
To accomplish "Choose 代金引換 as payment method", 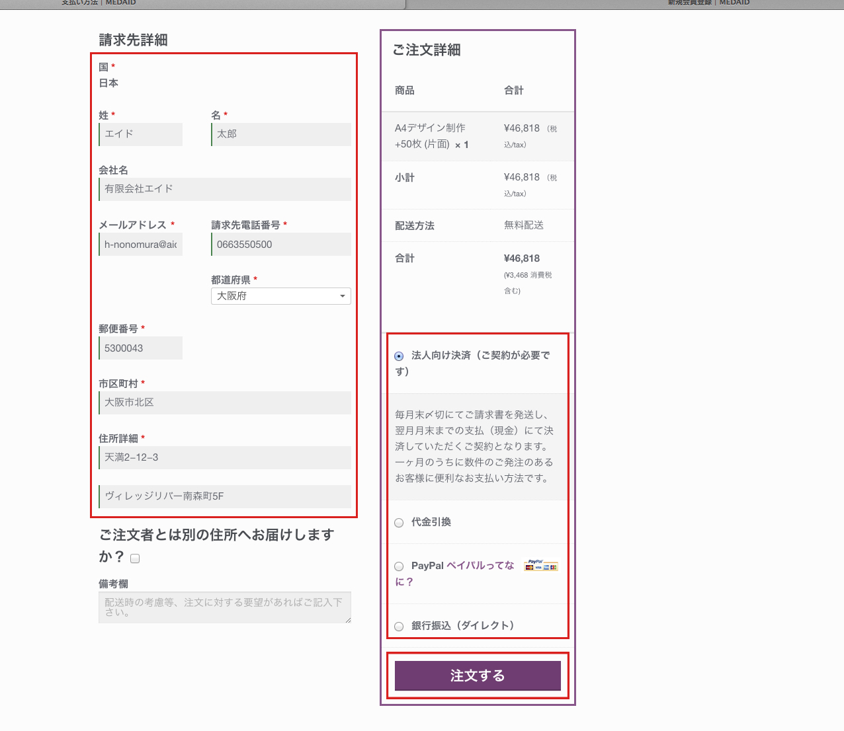I will 399,522.
